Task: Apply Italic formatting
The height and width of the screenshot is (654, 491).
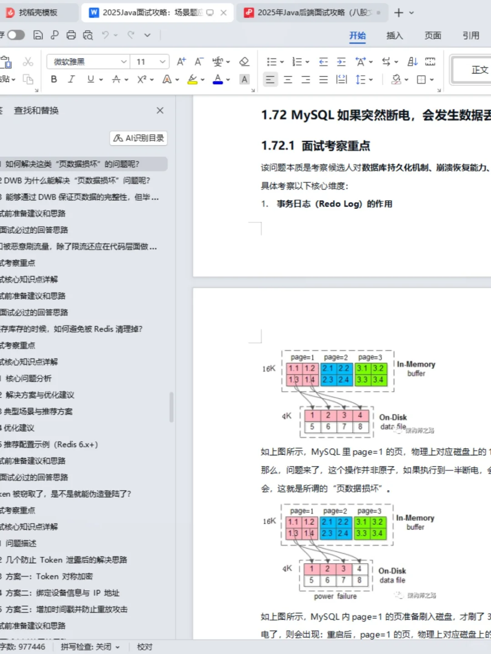Action: pyautogui.click(x=71, y=79)
